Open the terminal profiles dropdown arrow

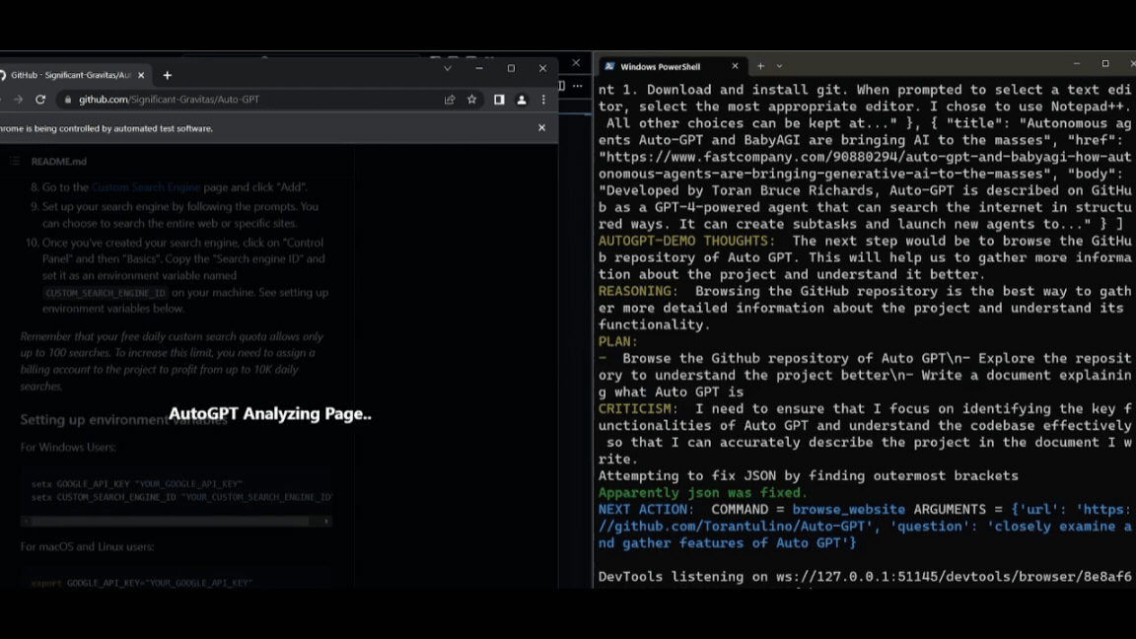click(x=780, y=66)
